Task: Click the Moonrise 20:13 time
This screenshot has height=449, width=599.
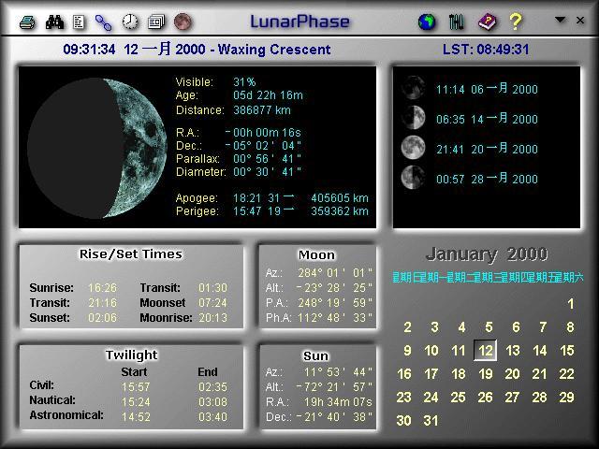Action: click(x=212, y=318)
